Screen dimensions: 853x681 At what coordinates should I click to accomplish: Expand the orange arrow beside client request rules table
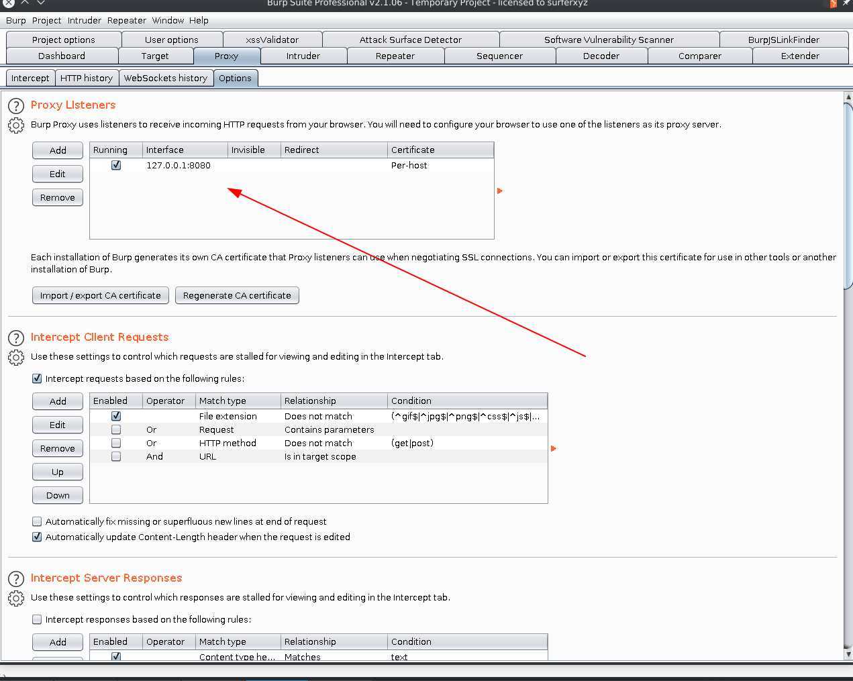[554, 448]
